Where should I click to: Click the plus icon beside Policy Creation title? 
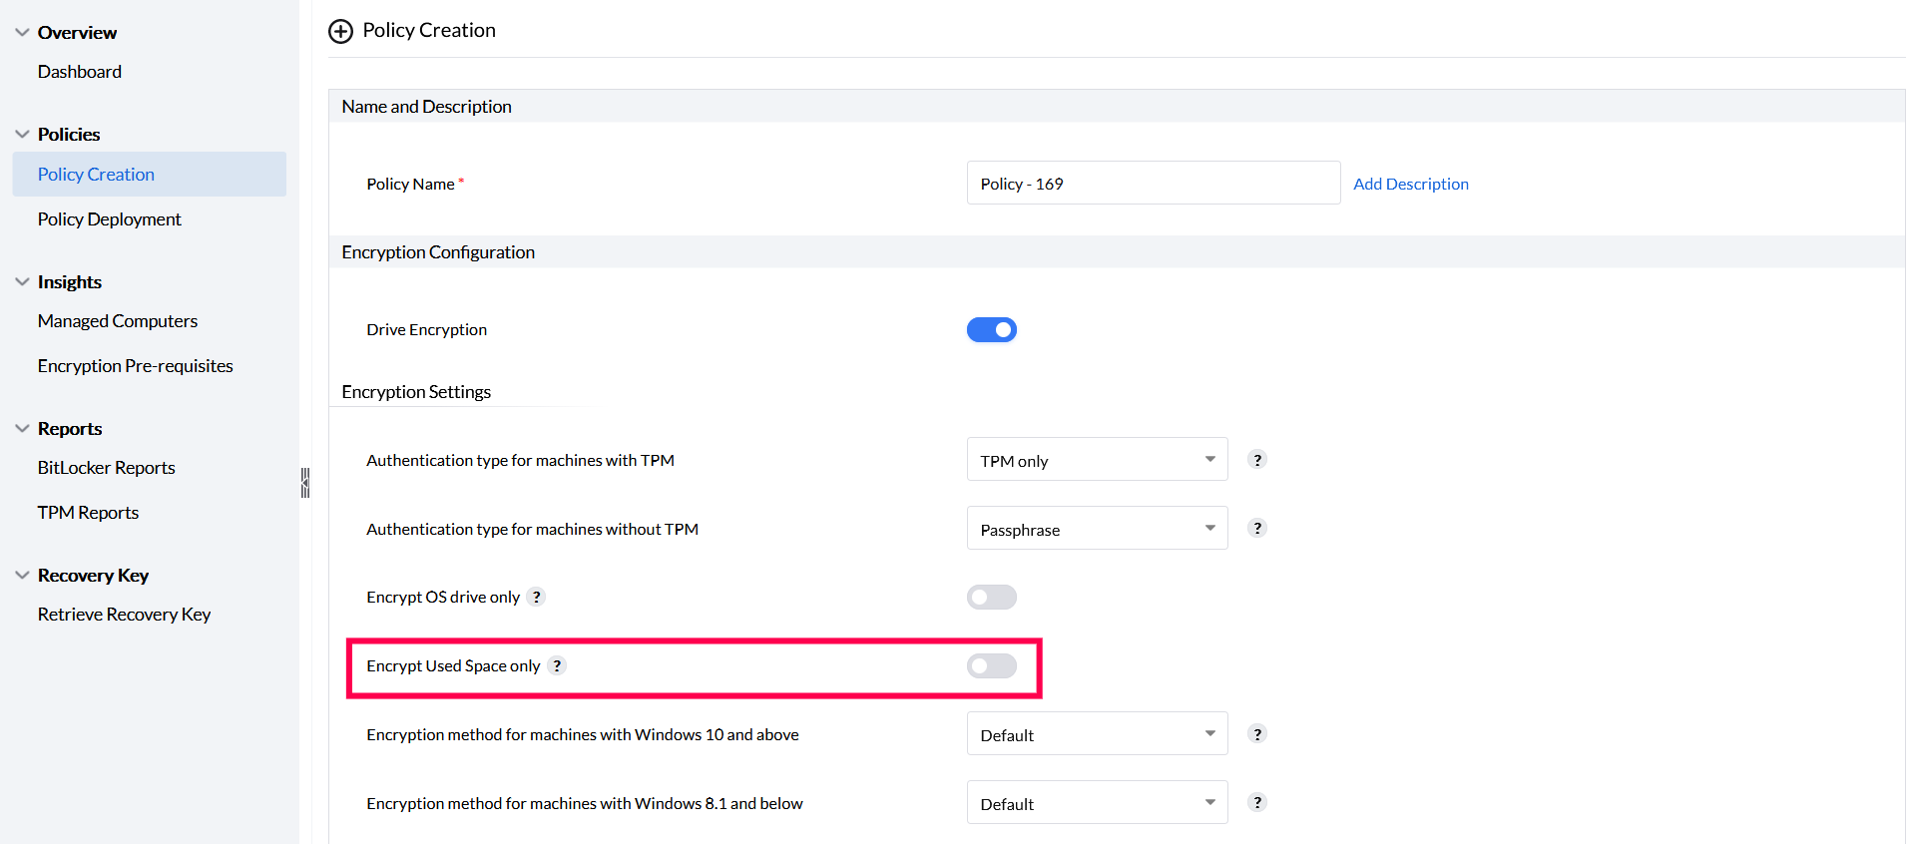click(340, 32)
